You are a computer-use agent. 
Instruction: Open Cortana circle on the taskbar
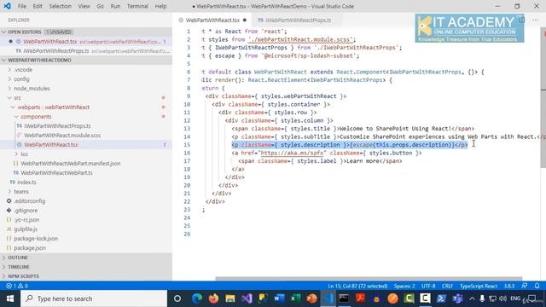[177, 298]
